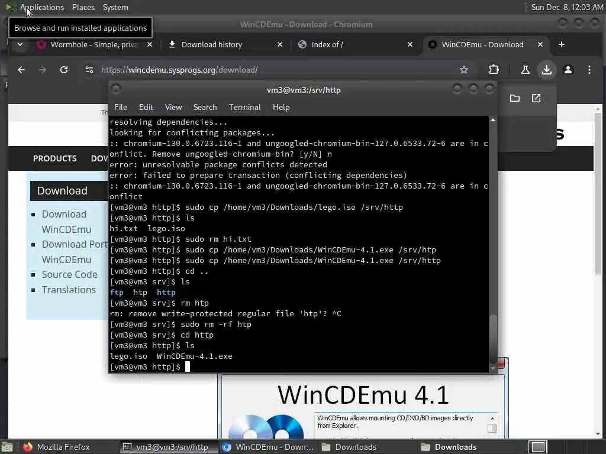Viewport: 606px width, 454px height.
Task: Click the PRODUCTS navigation link
Action: click(54, 158)
